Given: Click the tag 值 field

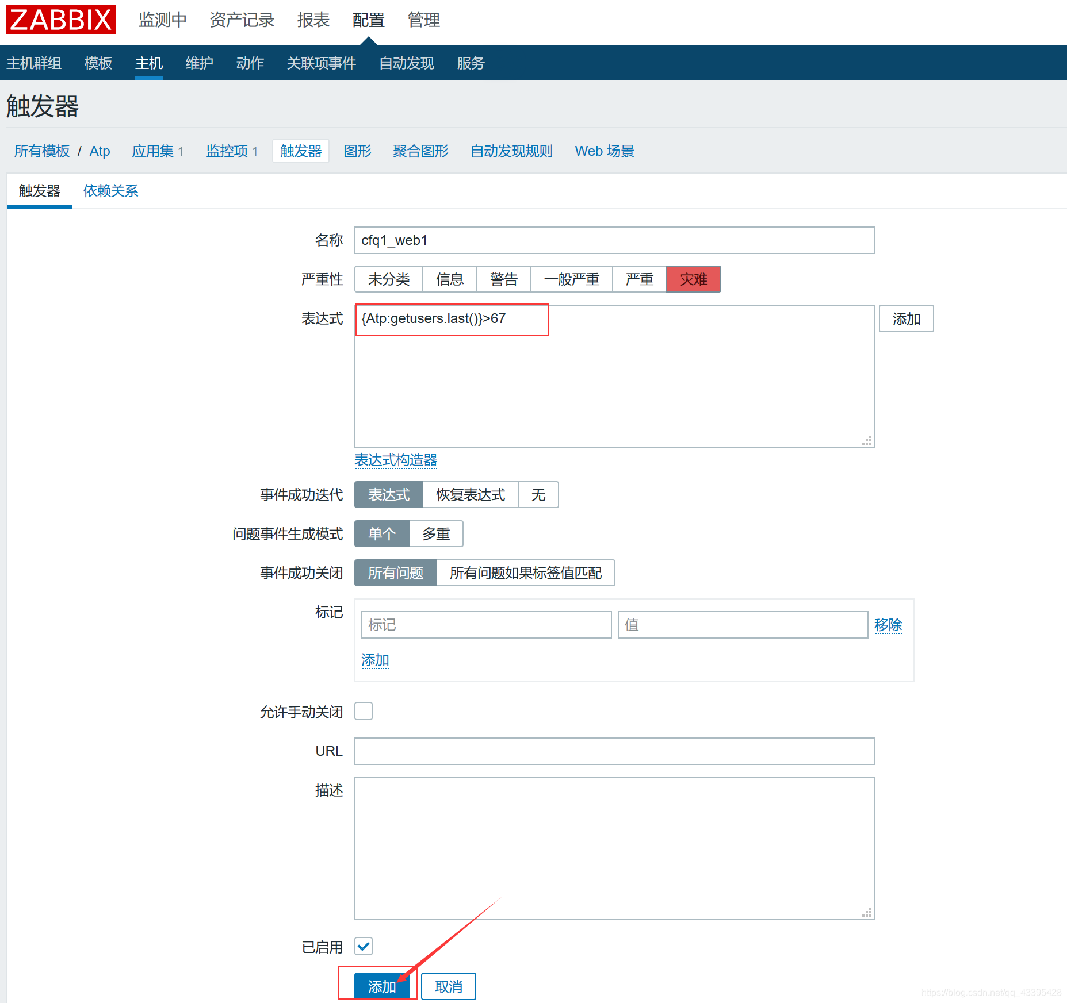Looking at the screenshot, I should tap(743, 625).
